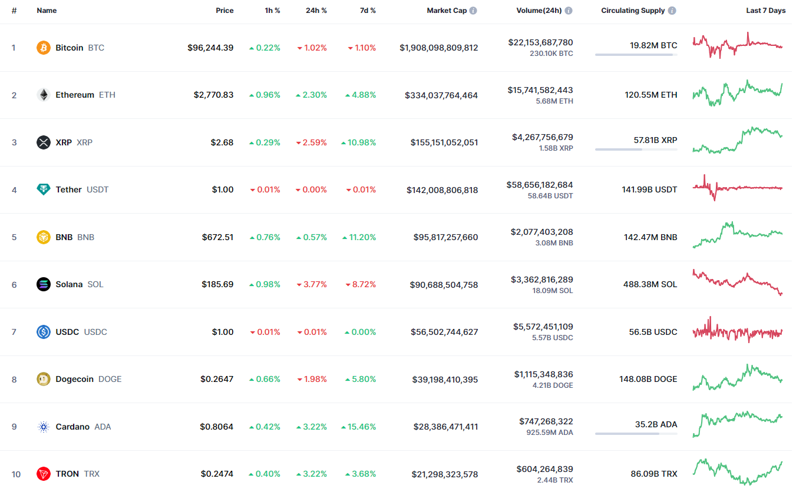Click the TRON red logo icon

[x=44, y=474]
